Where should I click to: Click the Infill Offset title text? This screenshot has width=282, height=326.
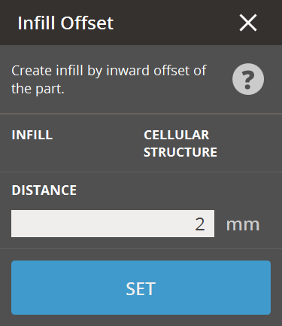tap(65, 23)
